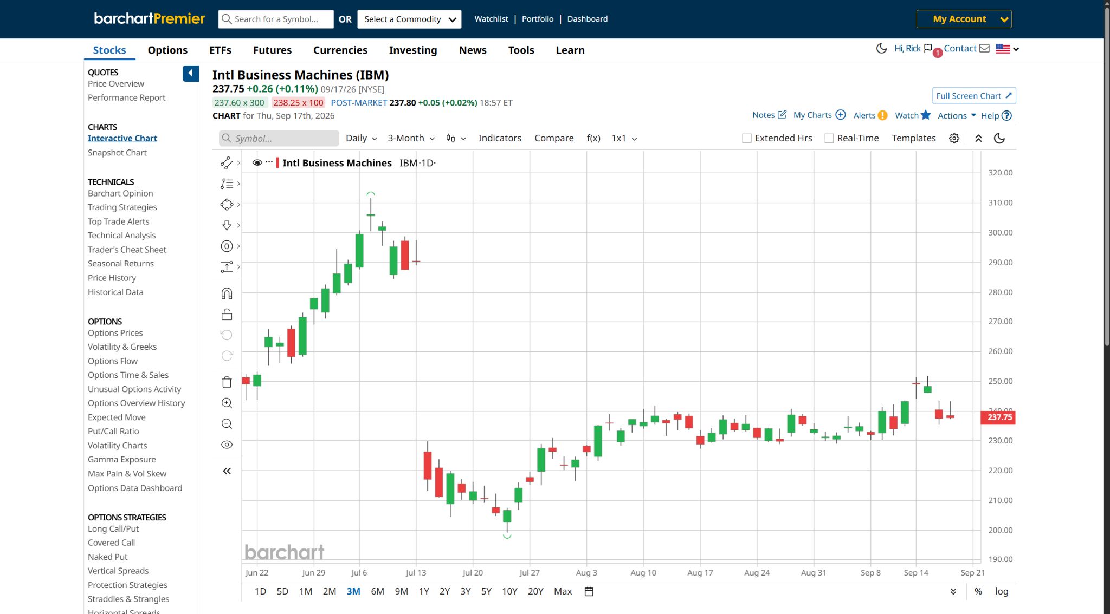Open the Daily frequency dropdown

click(x=362, y=139)
